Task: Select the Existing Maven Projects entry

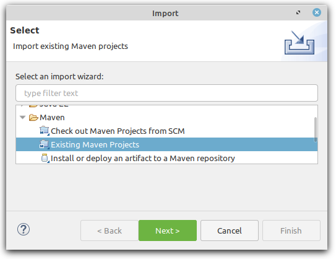Action: tap(166, 144)
